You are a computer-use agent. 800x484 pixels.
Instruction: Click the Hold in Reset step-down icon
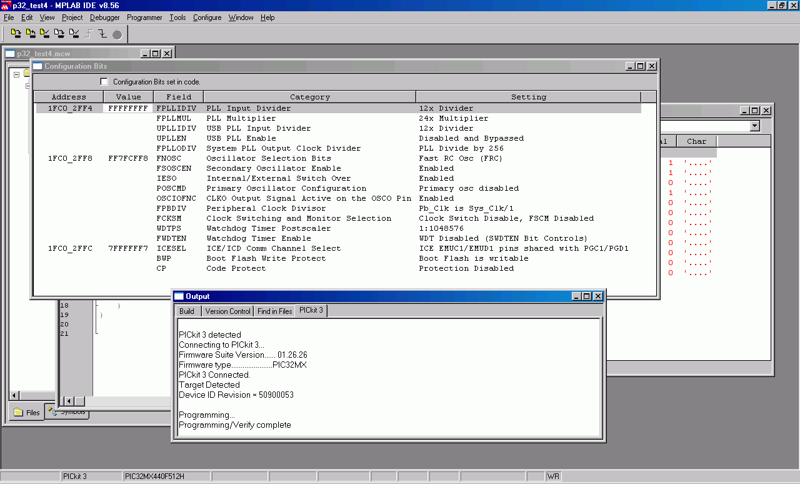tap(102, 33)
